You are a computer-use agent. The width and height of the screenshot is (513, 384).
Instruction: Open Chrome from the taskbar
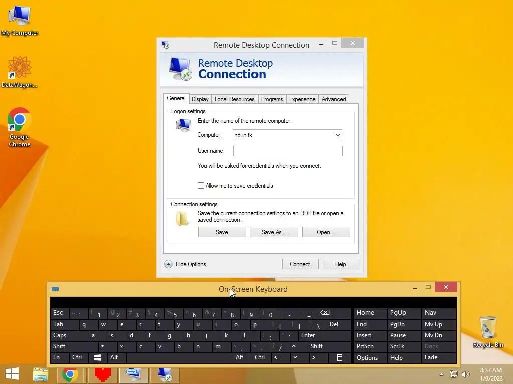70,375
